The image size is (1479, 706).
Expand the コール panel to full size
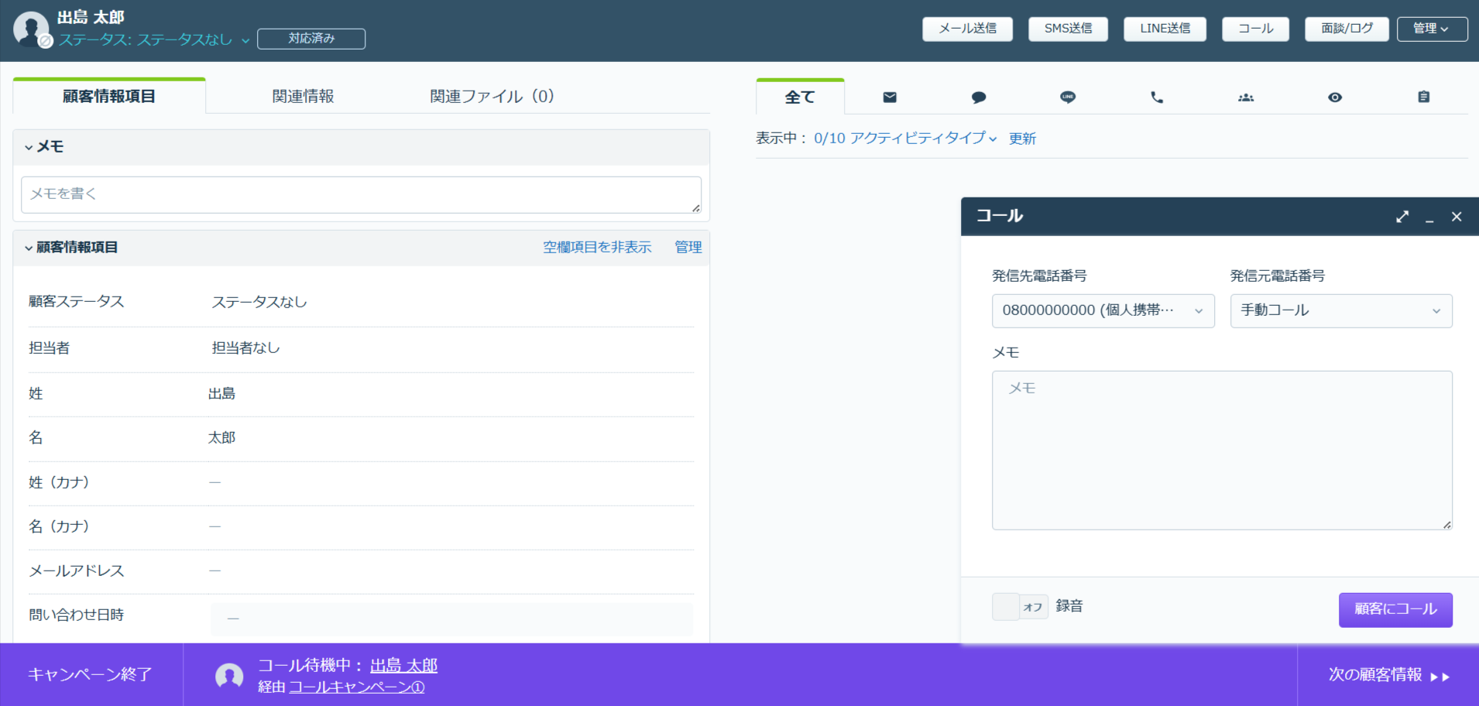tap(1402, 217)
